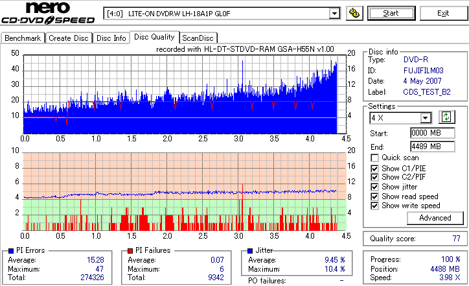The image size is (469, 286).
Task: Open the Disc Info tab
Action: (111, 38)
